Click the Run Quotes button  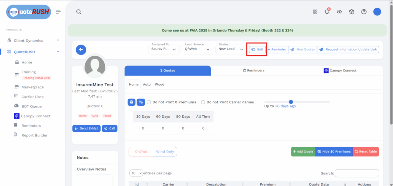302,50
